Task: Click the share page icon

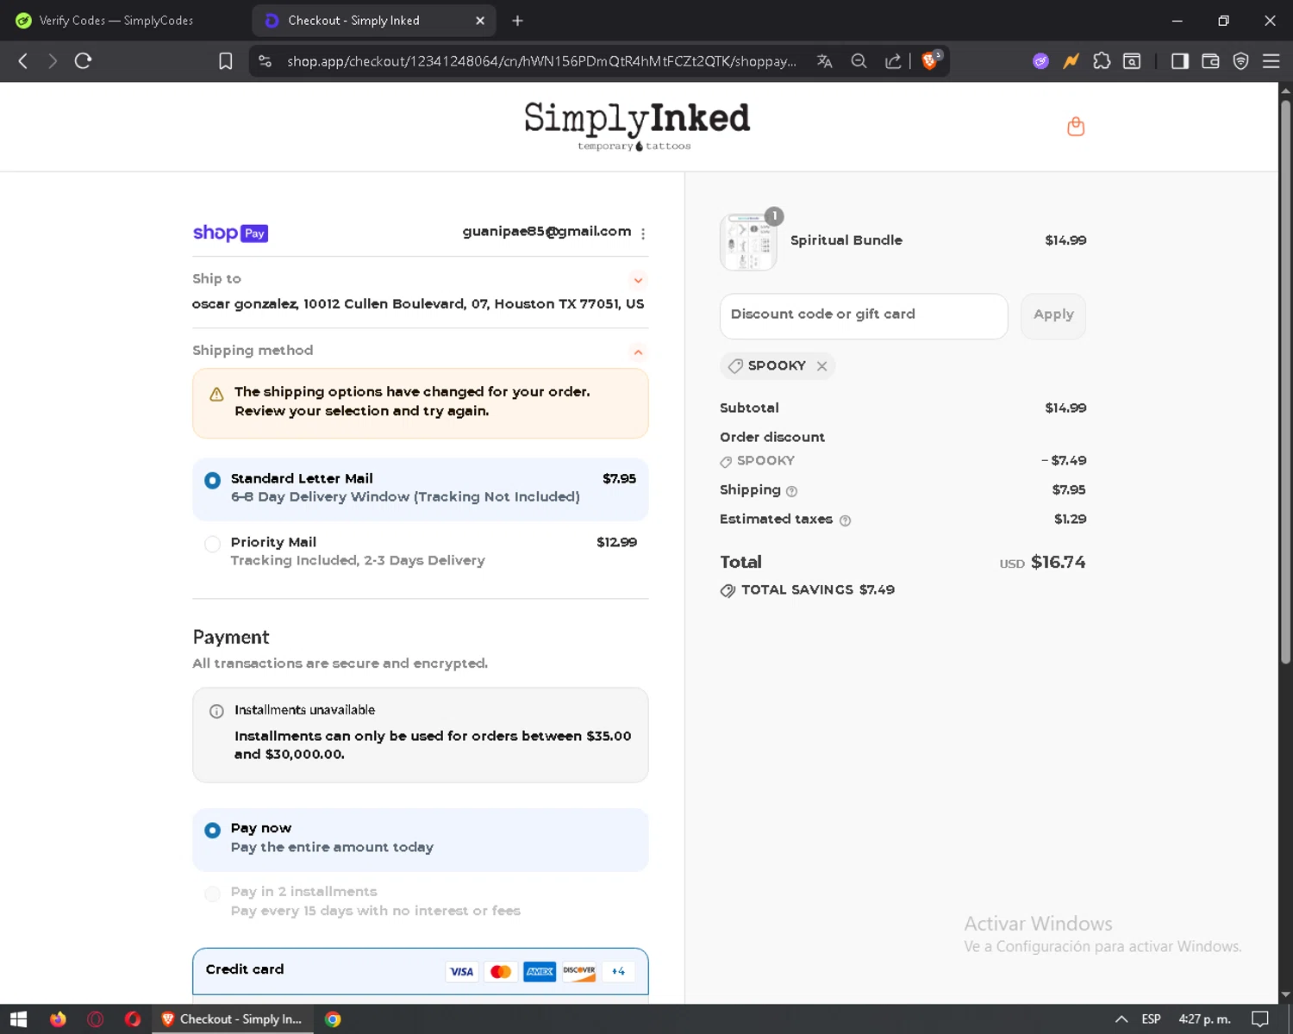Action: pyautogui.click(x=893, y=61)
